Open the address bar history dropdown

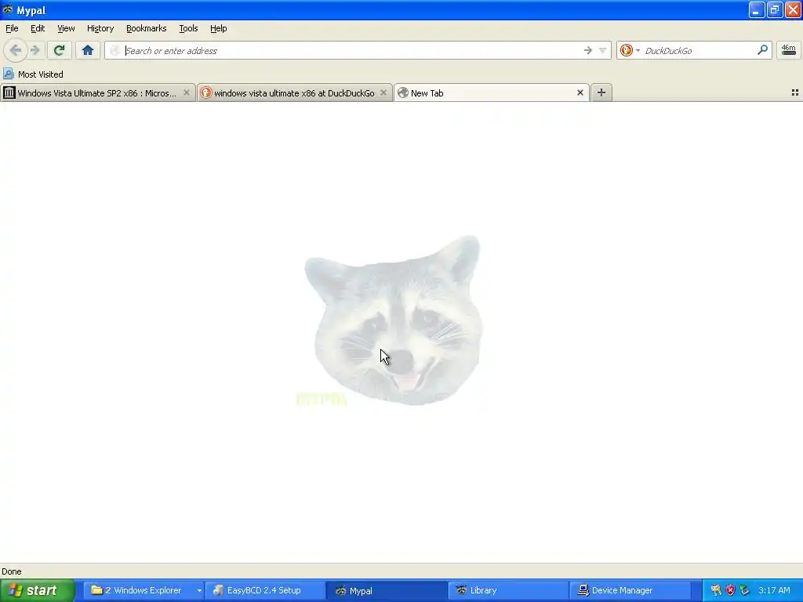[603, 50]
